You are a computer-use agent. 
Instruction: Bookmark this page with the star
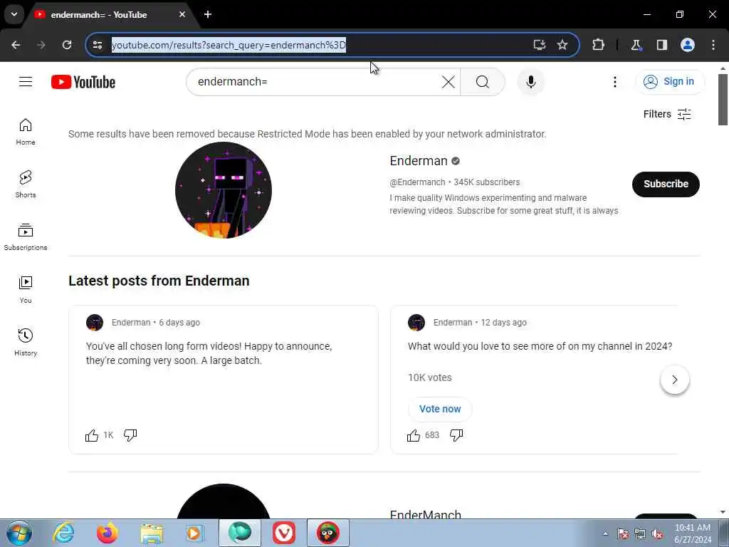click(562, 45)
